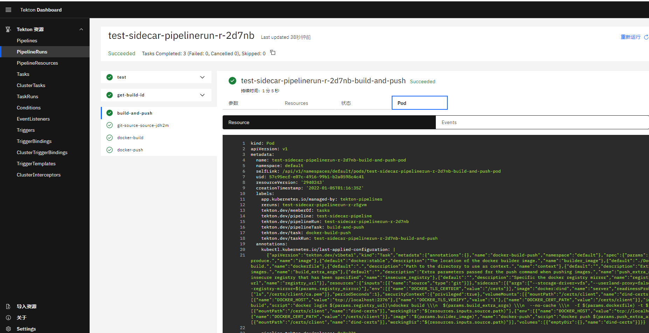Select the Pod tab
The image size is (649, 333).
pyautogui.click(x=420, y=103)
